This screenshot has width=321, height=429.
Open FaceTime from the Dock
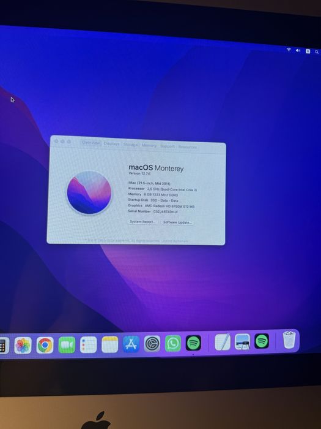tap(67, 344)
